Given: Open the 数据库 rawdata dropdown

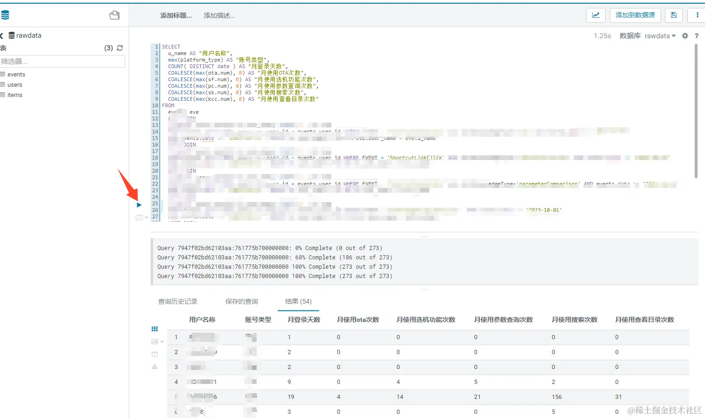Looking at the screenshot, I should [x=660, y=36].
